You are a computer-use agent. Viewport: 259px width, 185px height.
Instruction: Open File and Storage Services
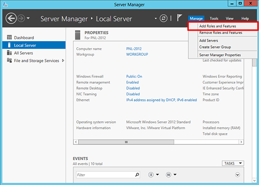pos(34,60)
